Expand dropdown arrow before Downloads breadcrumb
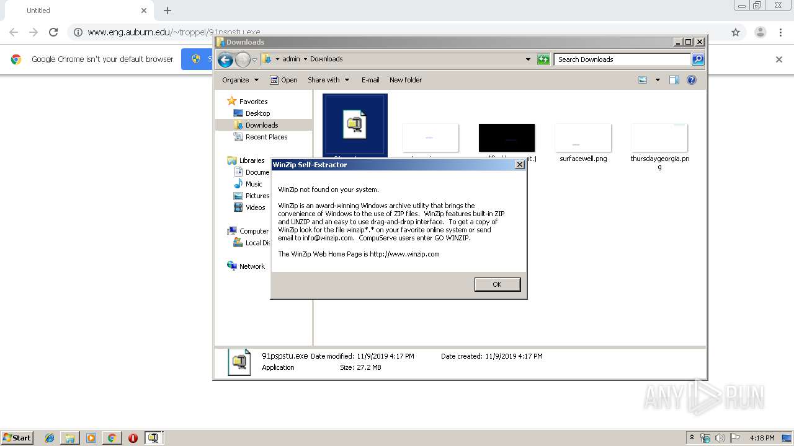Image resolution: width=794 pixels, height=446 pixels. point(305,59)
